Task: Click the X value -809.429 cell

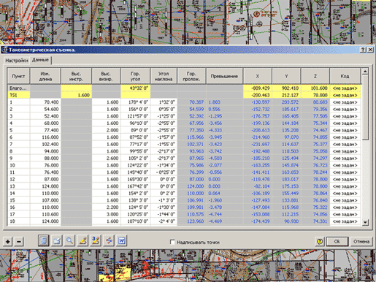Action: (258, 88)
